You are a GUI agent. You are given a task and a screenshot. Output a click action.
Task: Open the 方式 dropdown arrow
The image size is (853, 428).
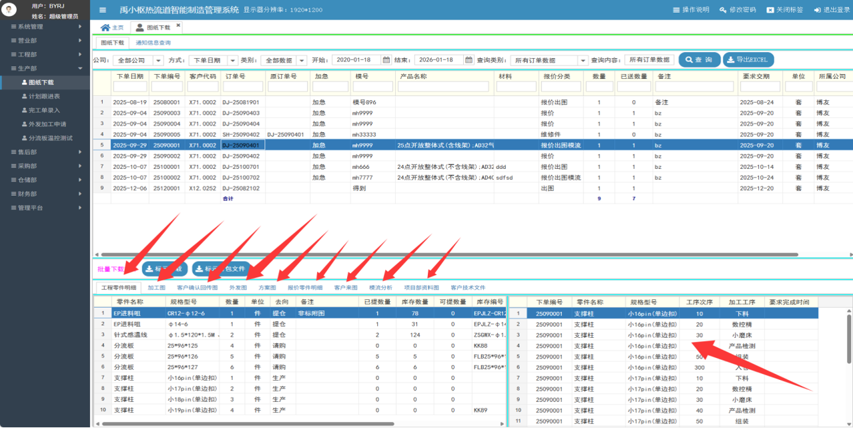[233, 60]
